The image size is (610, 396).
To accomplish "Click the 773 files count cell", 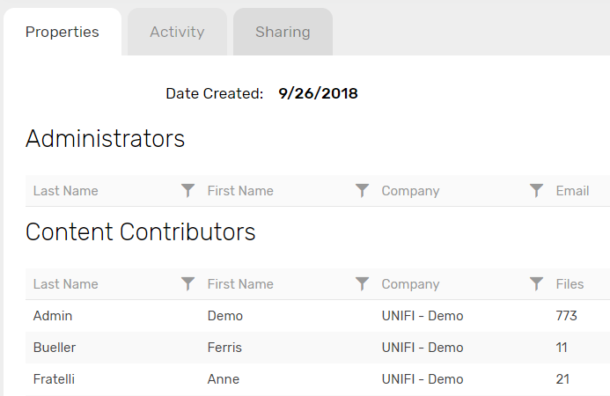I will pos(568,316).
